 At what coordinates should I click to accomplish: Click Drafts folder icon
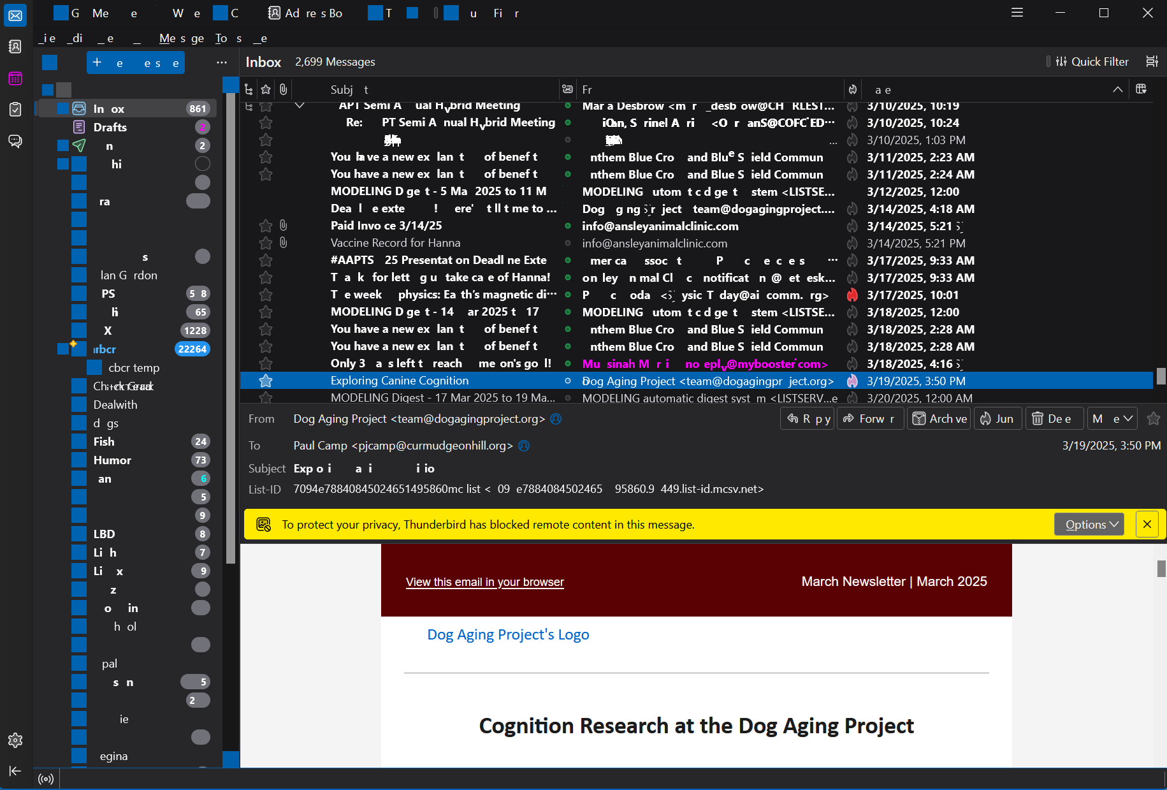pyautogui.click(x=79, y=127)
